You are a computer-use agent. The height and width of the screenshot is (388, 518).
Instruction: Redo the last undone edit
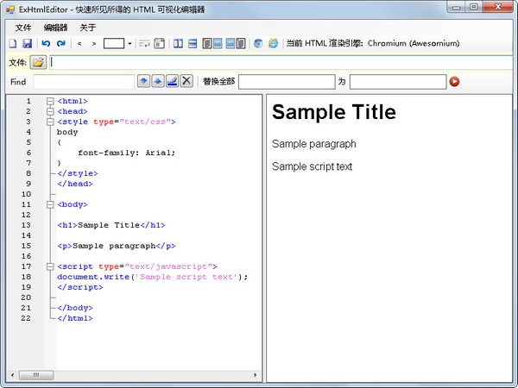[61, 43]
